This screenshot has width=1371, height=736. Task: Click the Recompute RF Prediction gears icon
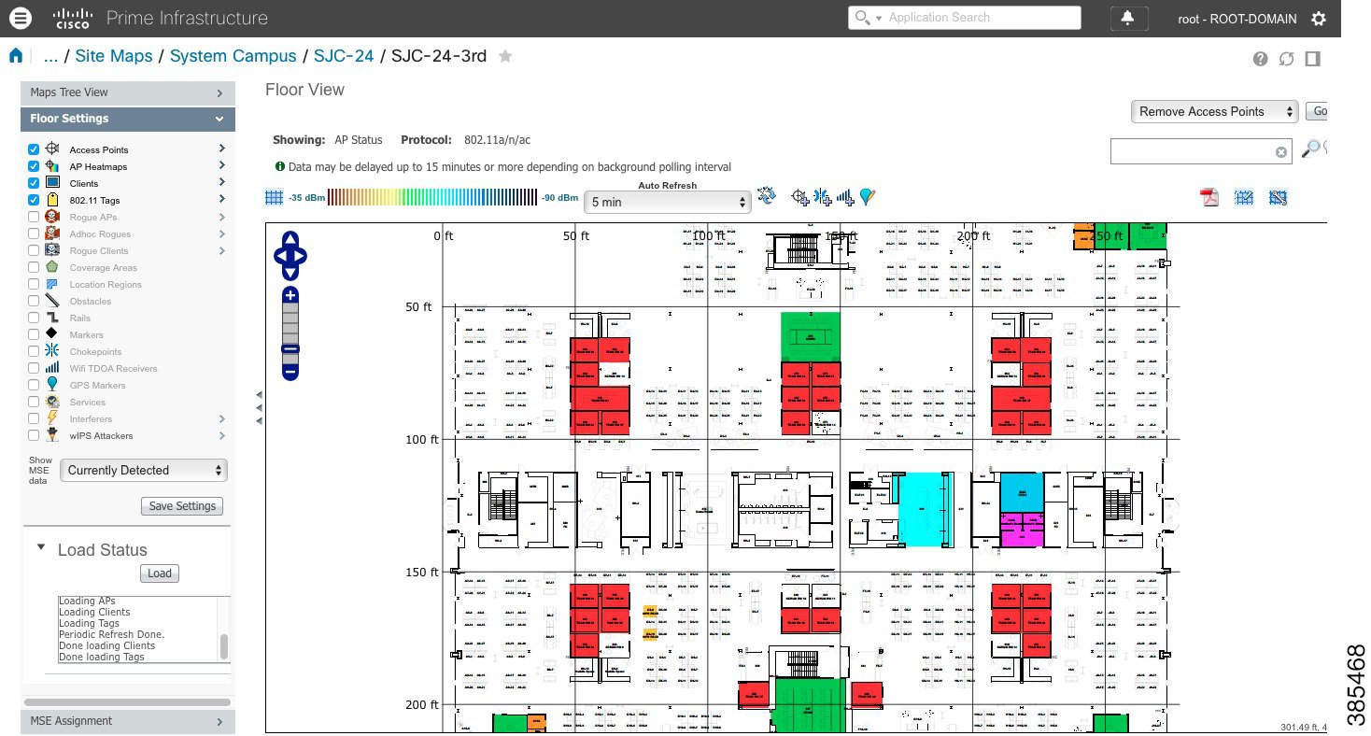(x=767, y=197)
